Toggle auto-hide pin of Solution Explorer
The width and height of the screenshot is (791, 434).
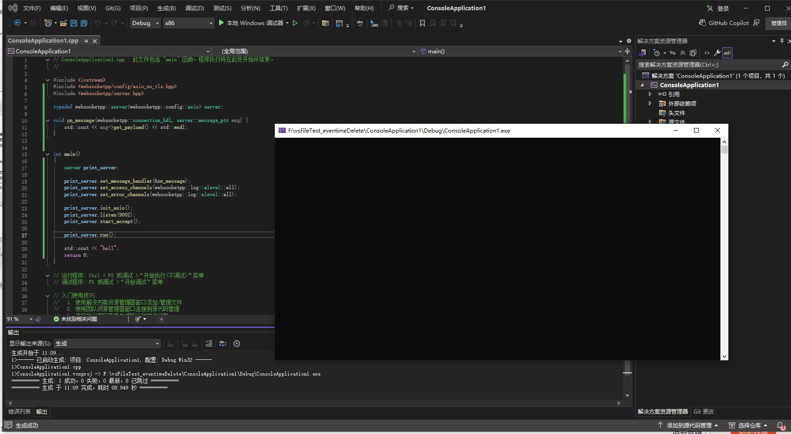pyautogui.click(x=782, y=41)
